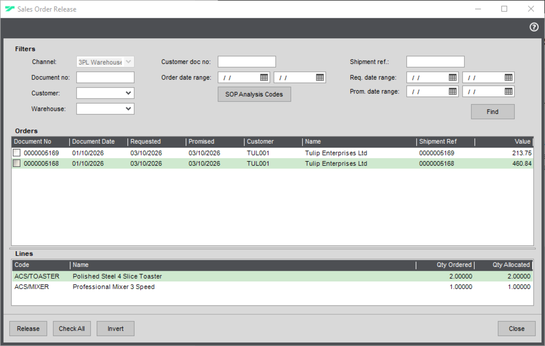Click the order value 213.75

pos(522,153)
